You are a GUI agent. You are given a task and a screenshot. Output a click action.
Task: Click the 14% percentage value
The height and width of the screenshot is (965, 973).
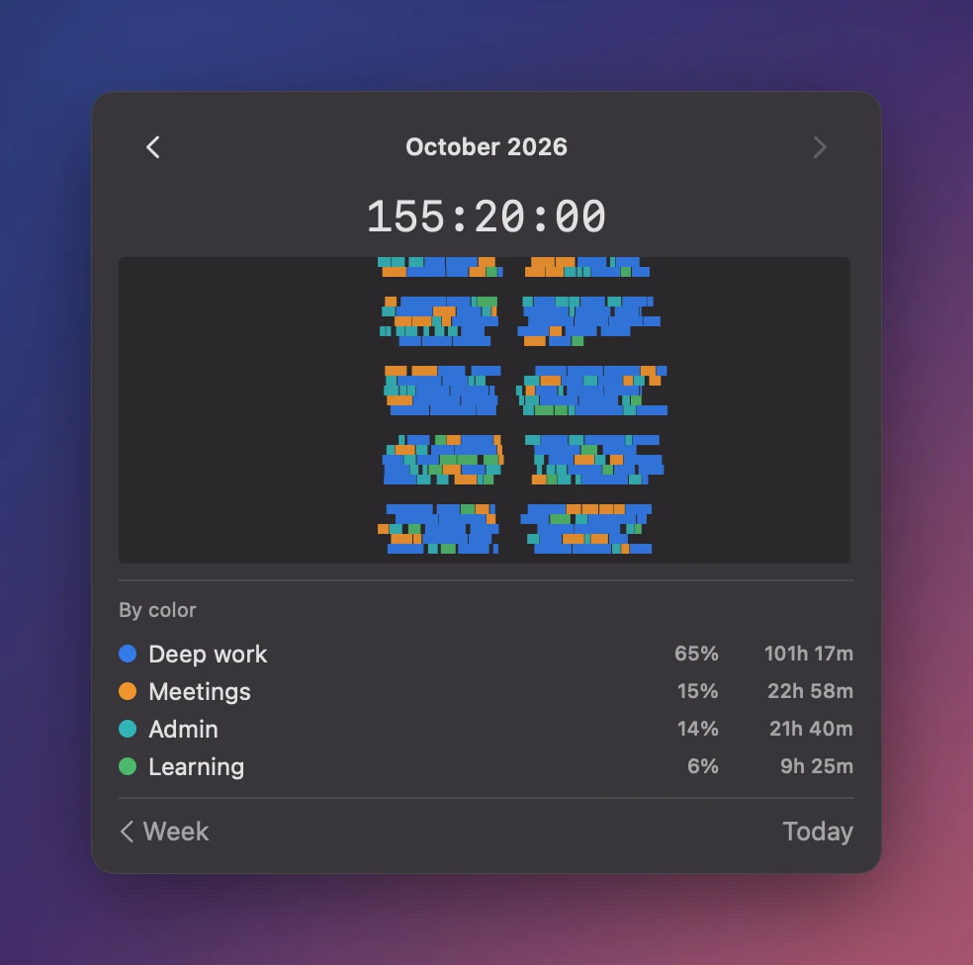pyautogui.click(x=697, y=729)
